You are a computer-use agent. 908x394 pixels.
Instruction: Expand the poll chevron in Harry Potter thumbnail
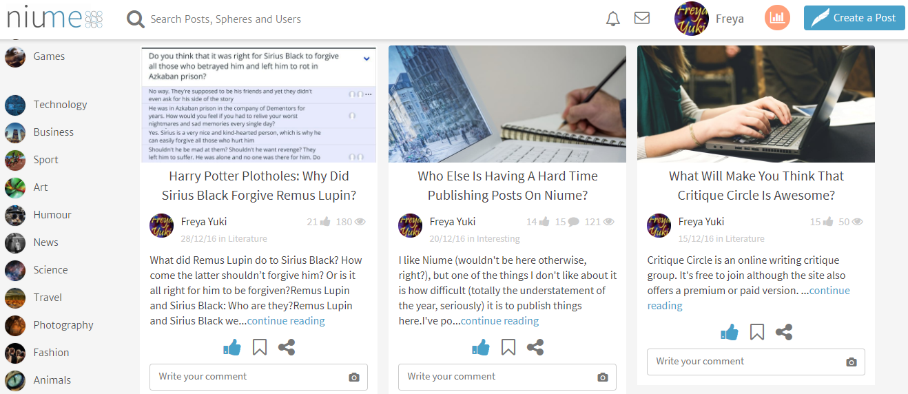[x=367, y=59]
